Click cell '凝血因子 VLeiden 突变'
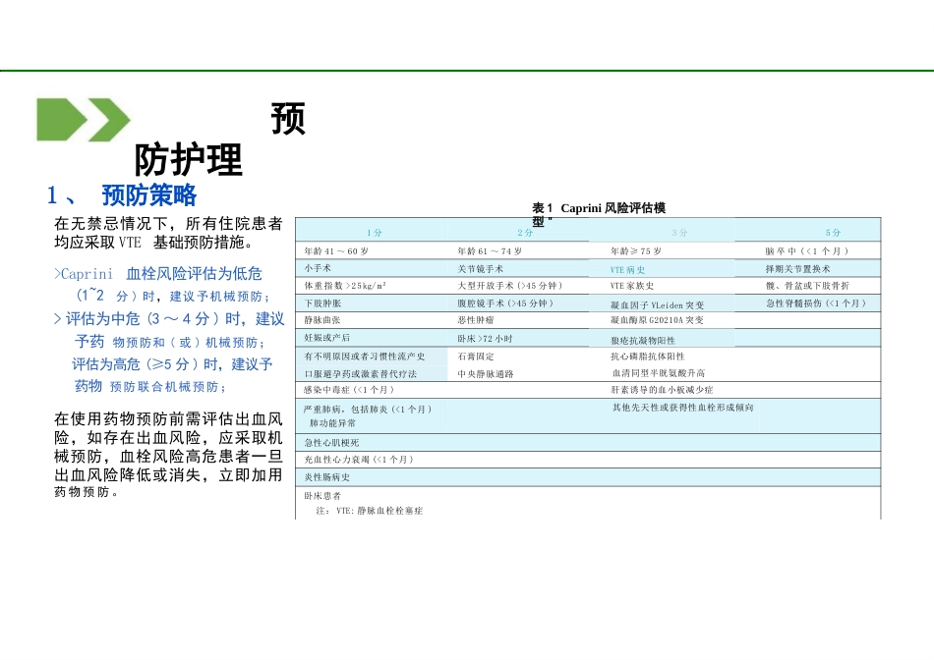934x660 pixels. coord(657,305)
